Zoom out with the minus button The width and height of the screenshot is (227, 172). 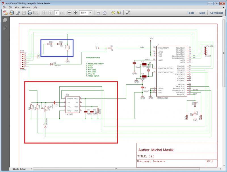(x=69, y=13)
